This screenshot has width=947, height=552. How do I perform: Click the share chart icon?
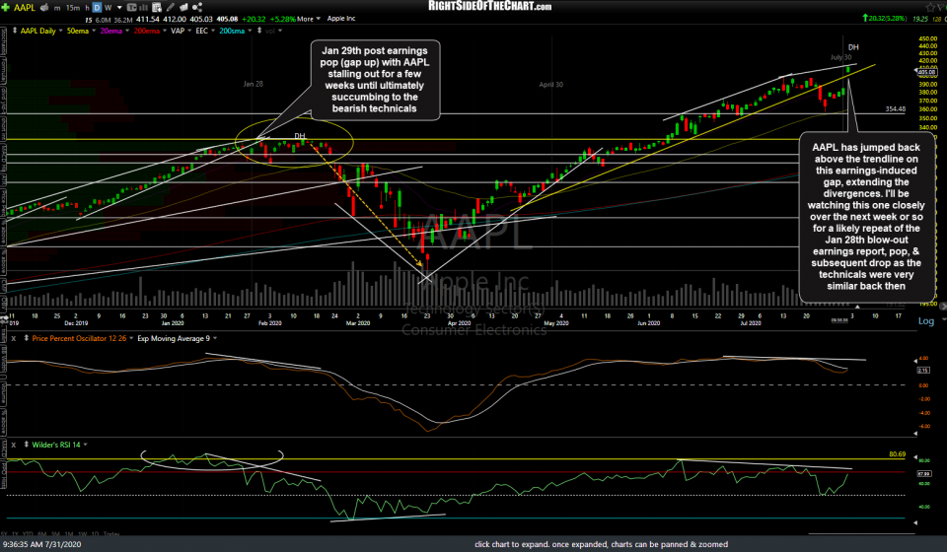[x=197, y=7]
